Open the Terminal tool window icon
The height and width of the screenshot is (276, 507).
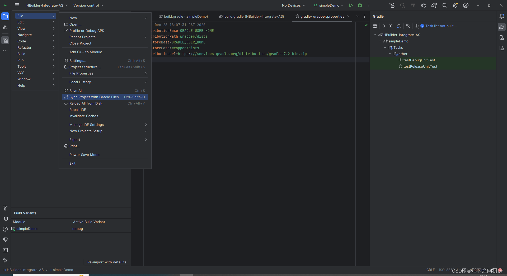point(5,250)
